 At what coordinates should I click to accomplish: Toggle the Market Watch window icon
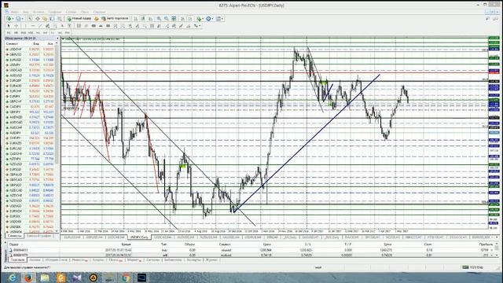30,19
